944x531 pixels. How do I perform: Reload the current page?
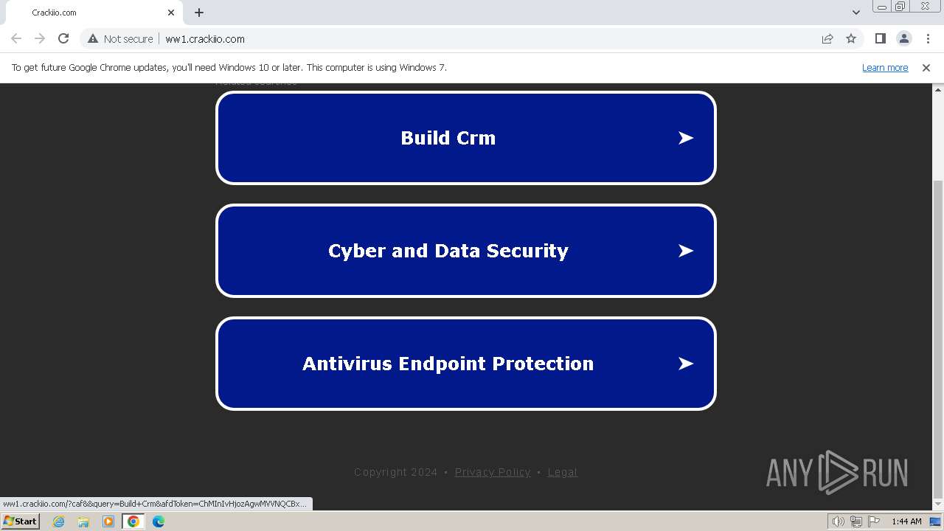tap(63, 39)
